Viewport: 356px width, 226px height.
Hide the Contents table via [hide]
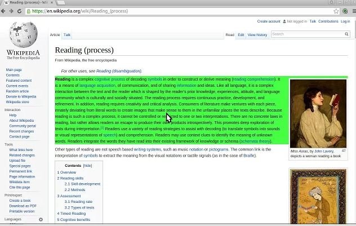click(x=87, y=166)
